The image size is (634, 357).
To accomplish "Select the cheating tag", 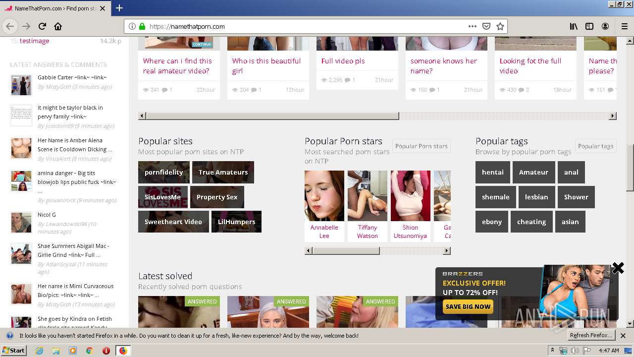I will point(531,222).
